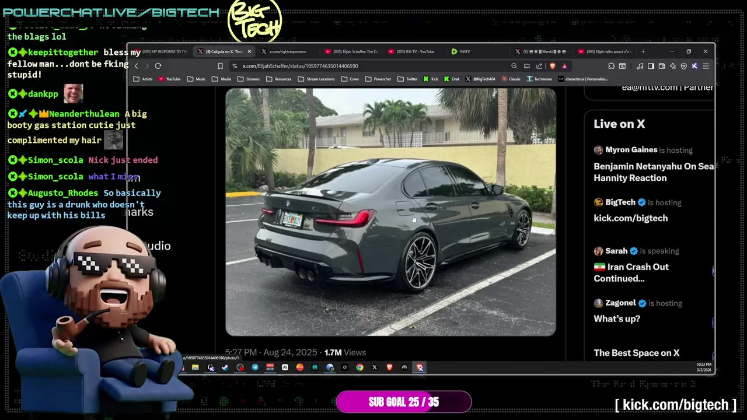Switch to the x.com/rightresponsem tab
747x420 pixels.
287,51
